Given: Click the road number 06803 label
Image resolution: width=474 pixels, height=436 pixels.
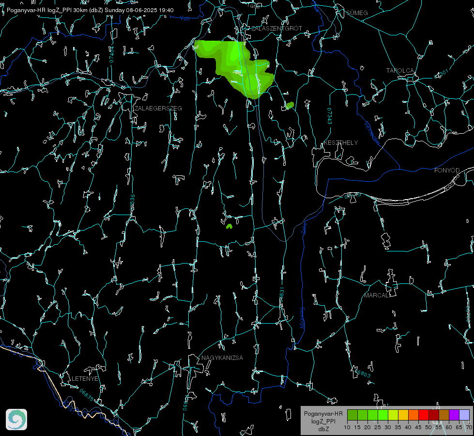Looking at the screenshot, I should click(x=363, y=373).
